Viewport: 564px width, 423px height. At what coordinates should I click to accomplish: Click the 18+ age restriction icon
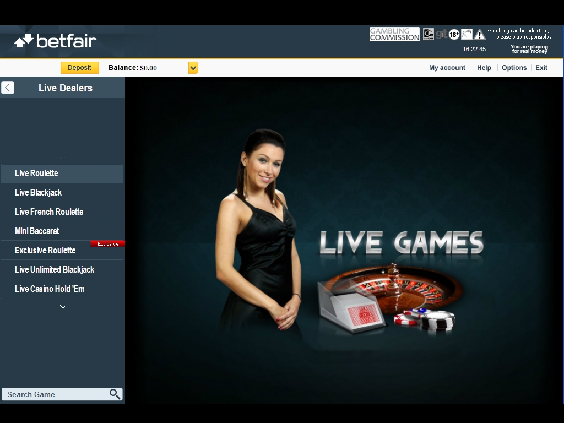click(454, 35)
